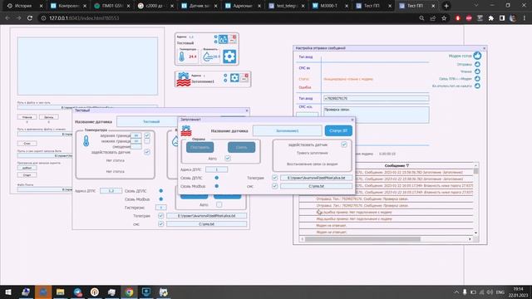The width and height of the screenshot is (532, 299).
Task: Open settings gear on Затопление1 card
Action: point(234,78)
